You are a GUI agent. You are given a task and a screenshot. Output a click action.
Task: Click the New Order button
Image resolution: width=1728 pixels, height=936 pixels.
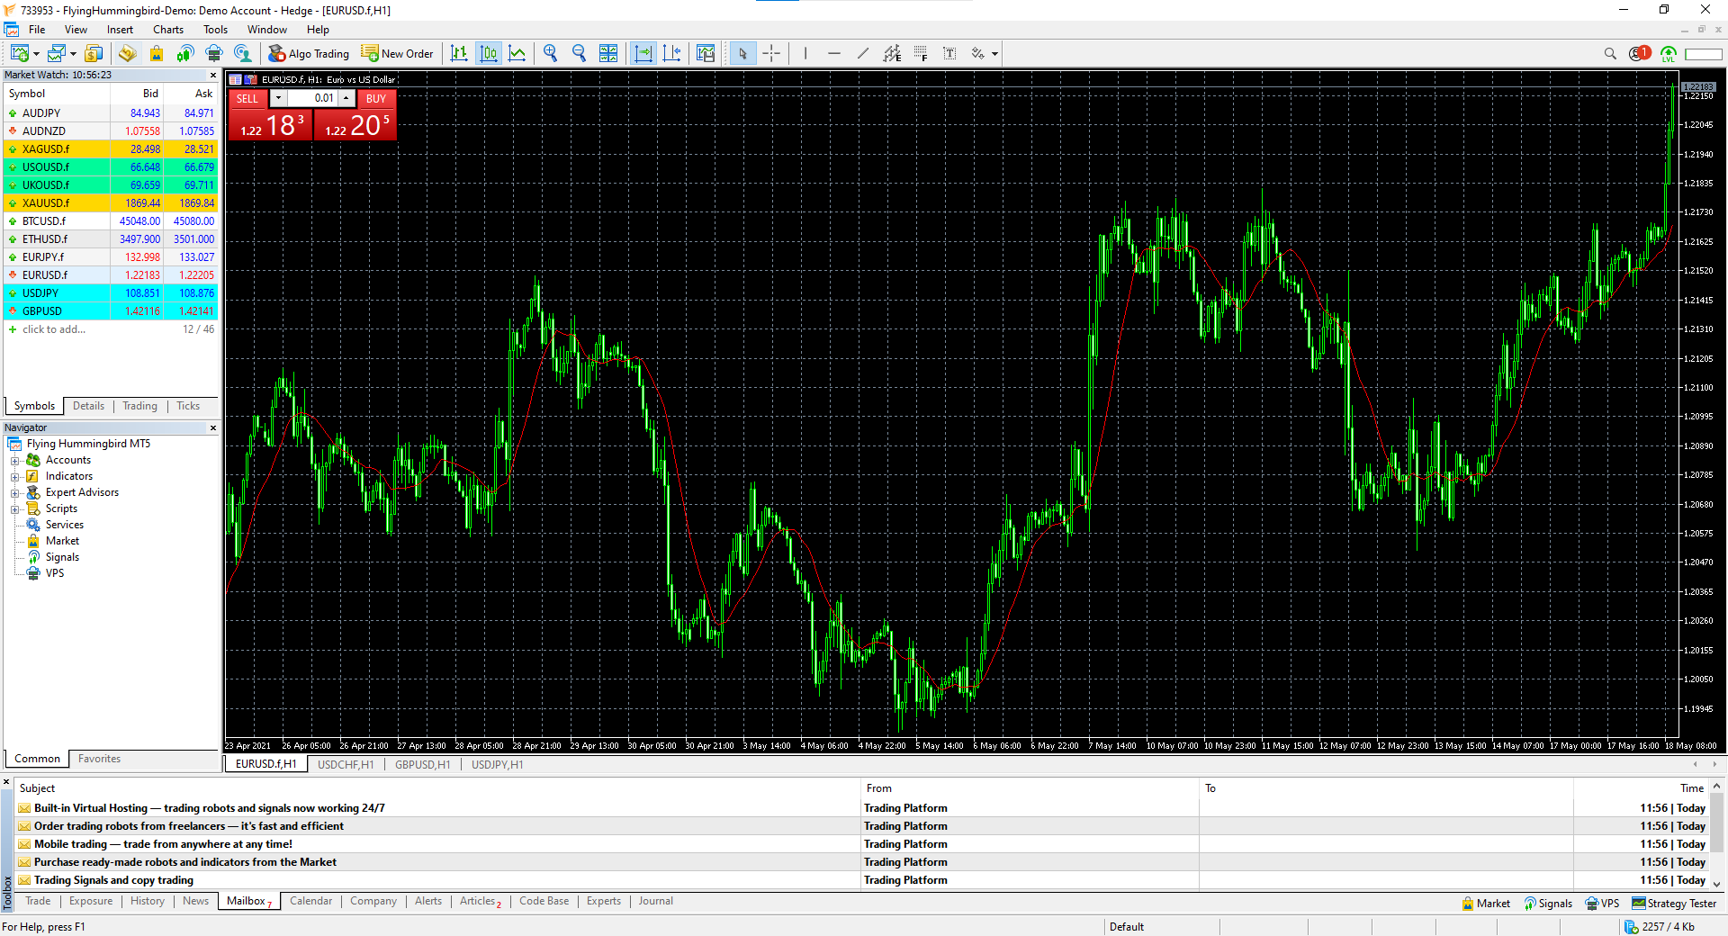[398, 54]
